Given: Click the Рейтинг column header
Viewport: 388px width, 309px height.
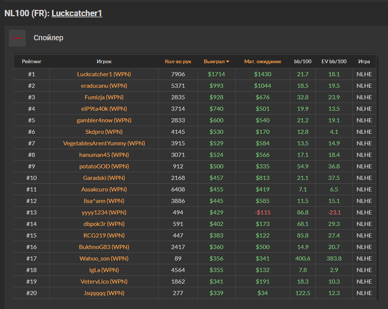Looking at the screenshot, I should pos(32,62).
